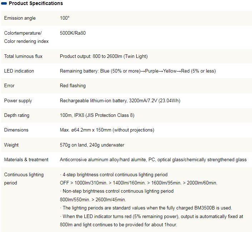Select the Emission angle row label
252x232 pixels.
pos(20,18)
